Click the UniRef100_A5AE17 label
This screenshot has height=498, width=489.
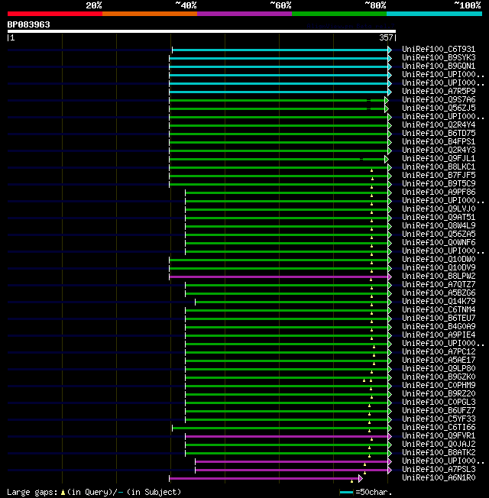coord(439,361)
